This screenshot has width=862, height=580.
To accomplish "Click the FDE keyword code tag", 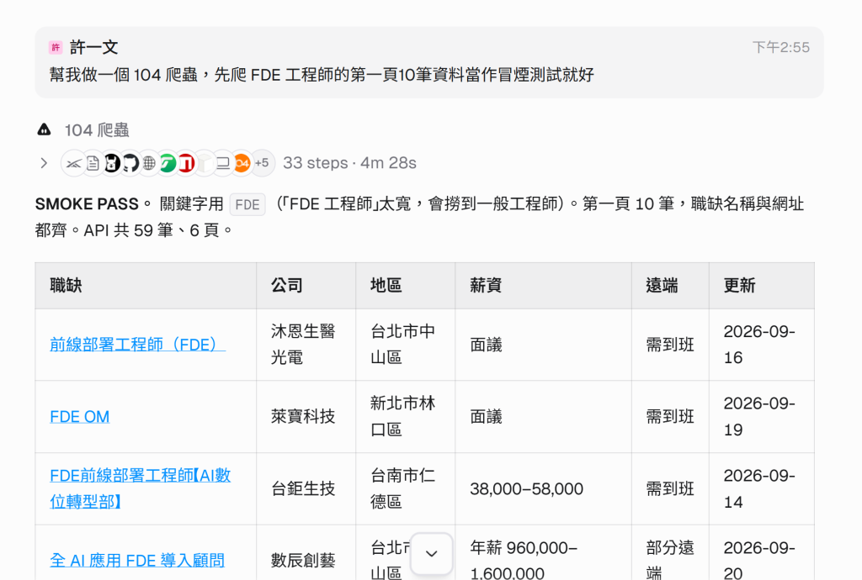I will point(247,204).
